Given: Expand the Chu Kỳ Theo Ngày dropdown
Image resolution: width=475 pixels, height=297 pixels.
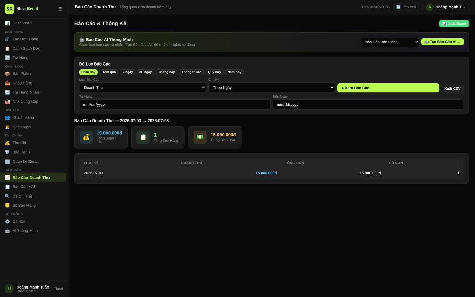Looking at the screenshot, I should pyautogui.click(x=271, y=88).
